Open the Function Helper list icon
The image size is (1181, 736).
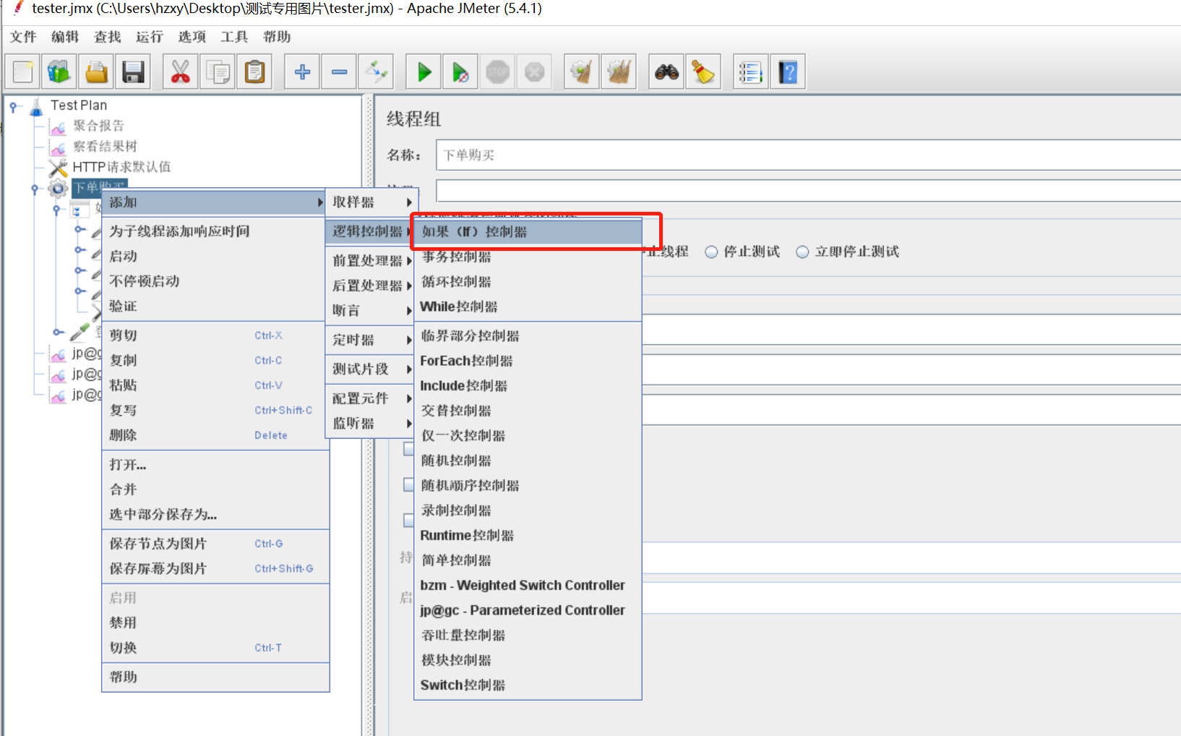pos(751,72)
